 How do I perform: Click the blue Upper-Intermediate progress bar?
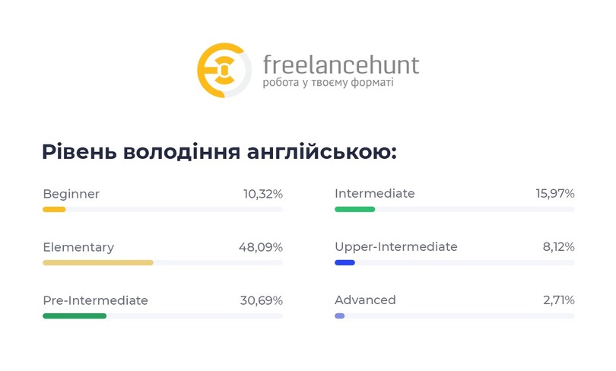pyautogui.click(x=345, y=262)
